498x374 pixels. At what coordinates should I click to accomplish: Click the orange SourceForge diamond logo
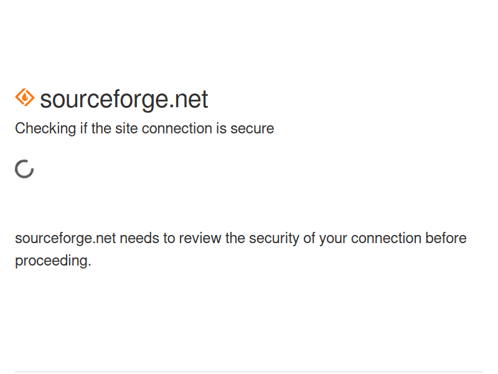tap(24, 98)
